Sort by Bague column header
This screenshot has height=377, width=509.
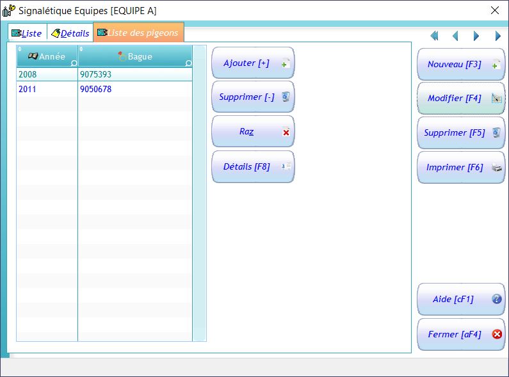(135, 56)
